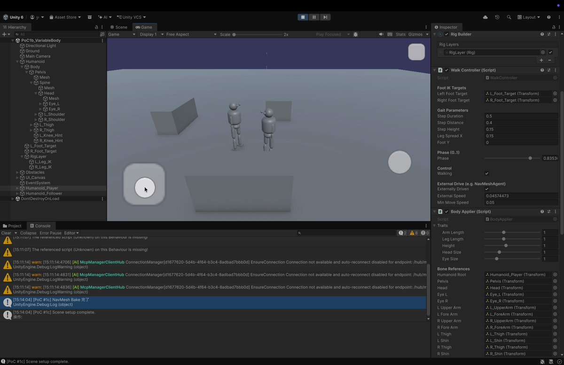Click the Collapse button in Console
Screen dimensions: 564x365
coord(28,233)
